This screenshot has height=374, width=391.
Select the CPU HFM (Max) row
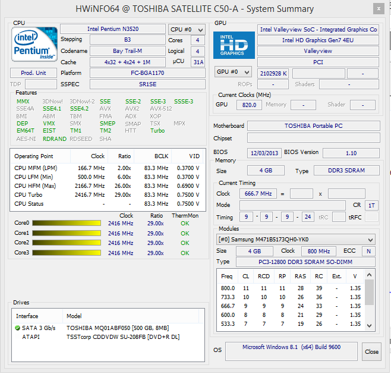click(x=108, y=186)
